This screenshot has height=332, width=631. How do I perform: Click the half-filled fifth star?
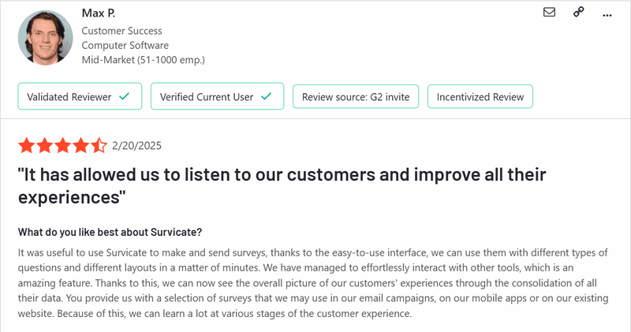(x=99, y=145)
